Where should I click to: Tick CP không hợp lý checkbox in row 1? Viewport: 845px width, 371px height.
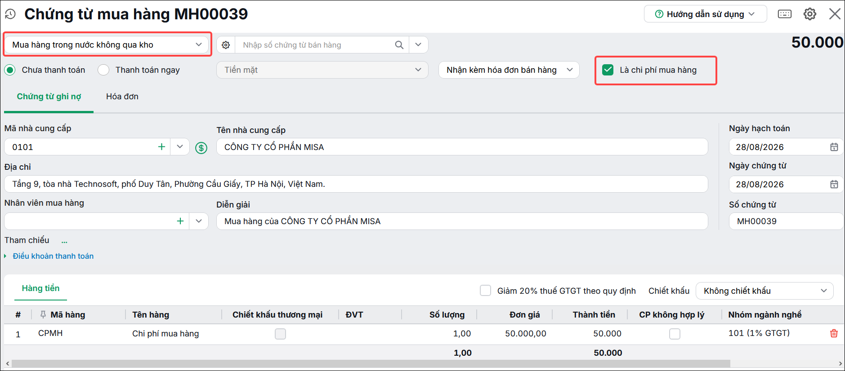(x=675, y=334)
